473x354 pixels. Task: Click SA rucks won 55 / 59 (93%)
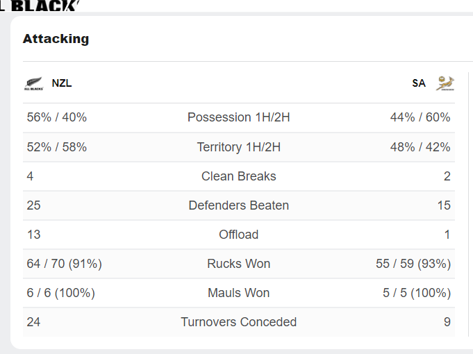tap(413, 264)
